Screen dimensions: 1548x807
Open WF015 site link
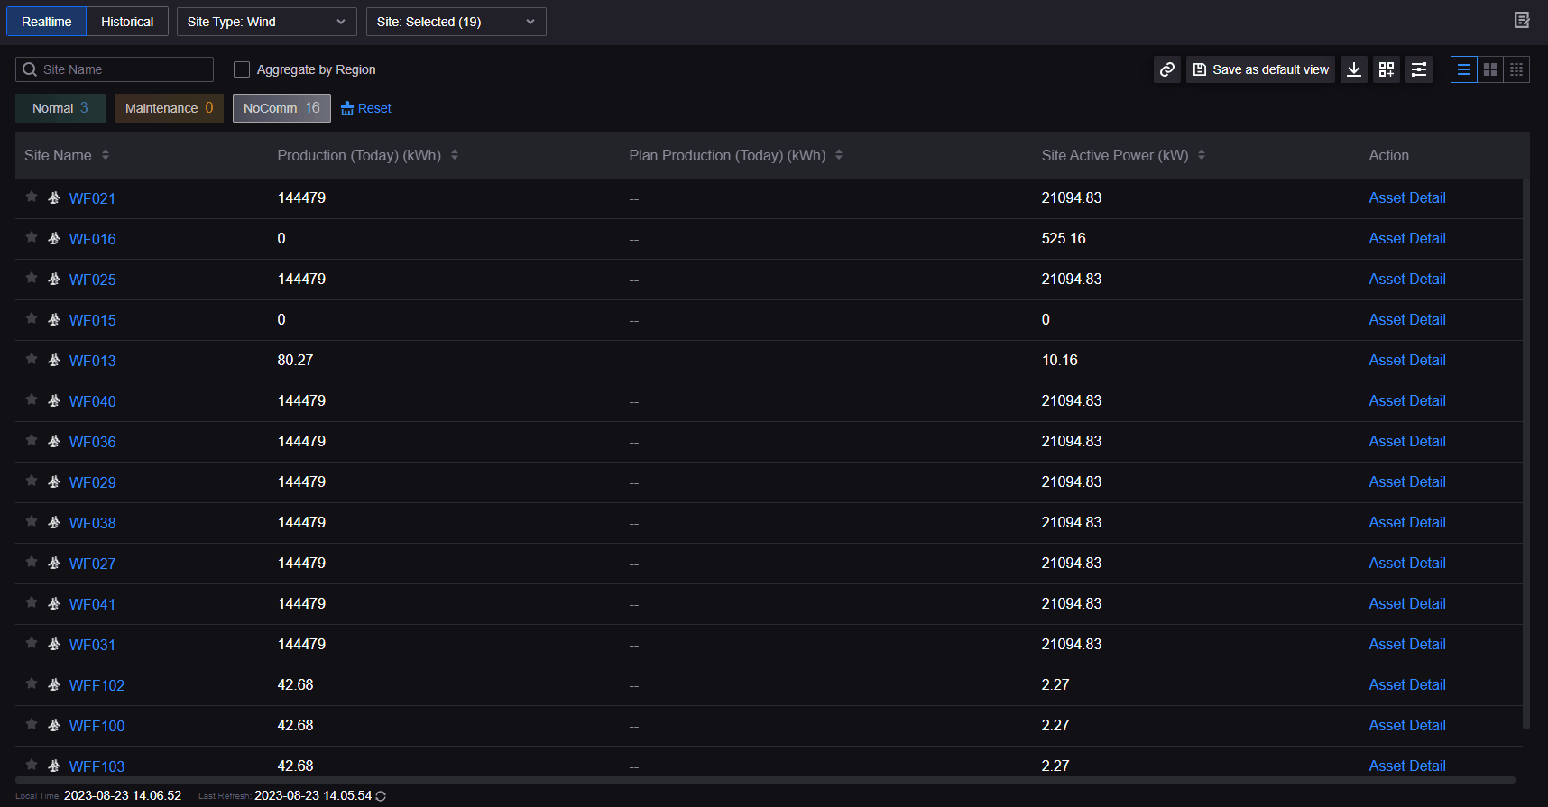pyautogui.click(x=92, y=320)
